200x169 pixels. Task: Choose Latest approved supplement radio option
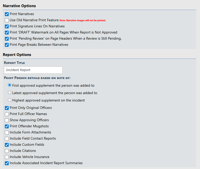coord(10,93)
